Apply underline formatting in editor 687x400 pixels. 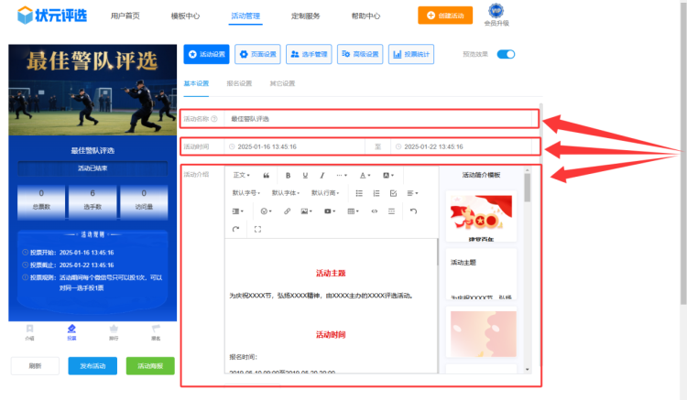coord(305,175)
